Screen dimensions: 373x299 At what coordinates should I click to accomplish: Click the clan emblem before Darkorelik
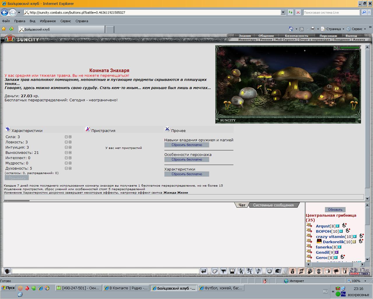coord(319,241)
